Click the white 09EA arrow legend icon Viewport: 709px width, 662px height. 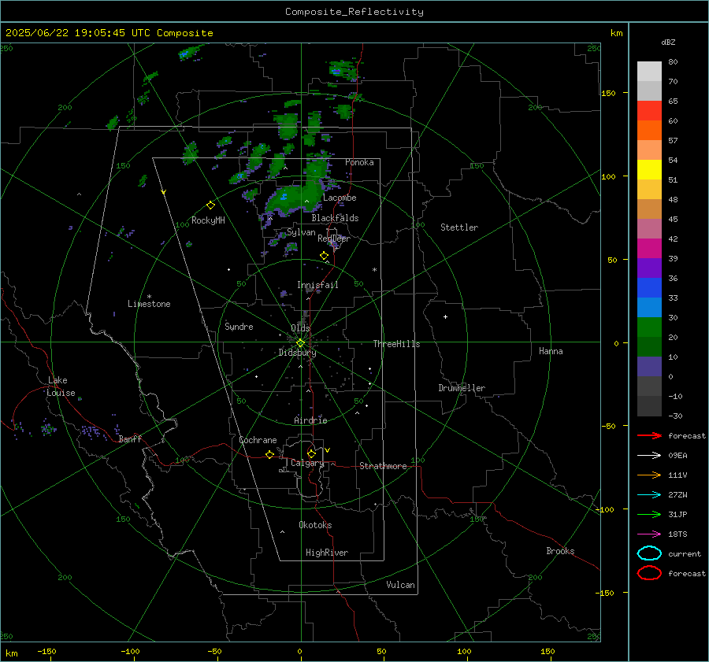click(x=649, y=455)
